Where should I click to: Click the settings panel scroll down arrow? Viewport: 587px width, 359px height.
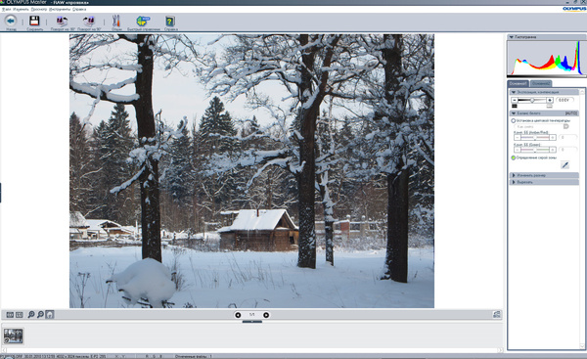(582, 346)
